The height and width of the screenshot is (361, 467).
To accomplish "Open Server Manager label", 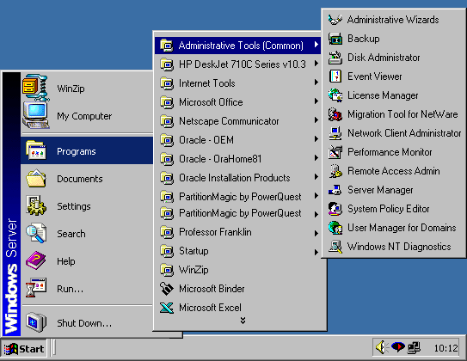I will pyautogui.click(x=380, y=190).
